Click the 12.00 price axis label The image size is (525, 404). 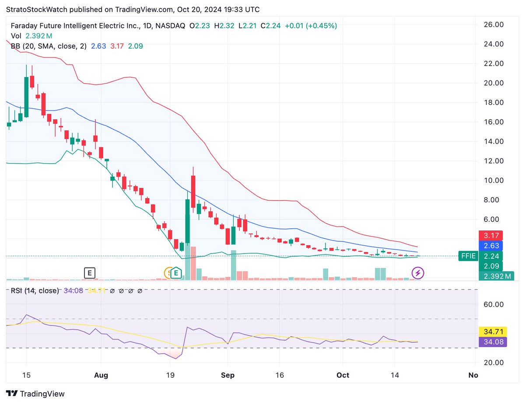(493, 161)
